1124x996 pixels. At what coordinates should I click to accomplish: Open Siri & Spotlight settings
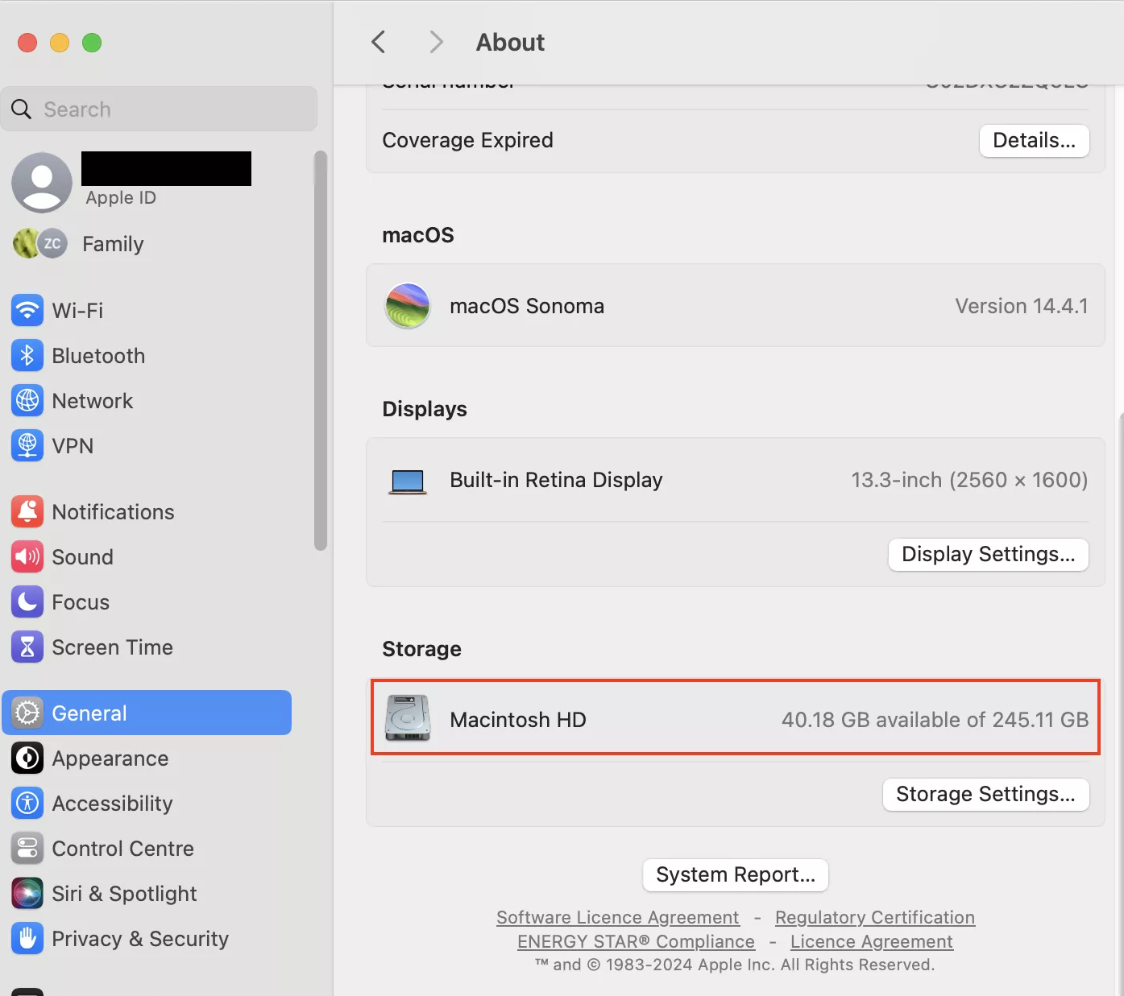tap(124, 894)
